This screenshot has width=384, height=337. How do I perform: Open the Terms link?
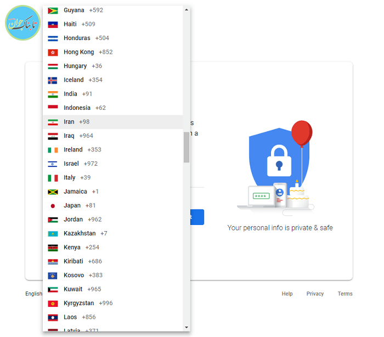tap(345, 294)
